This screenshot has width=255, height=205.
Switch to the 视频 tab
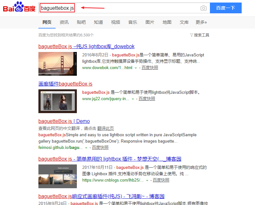click(116, 22)
